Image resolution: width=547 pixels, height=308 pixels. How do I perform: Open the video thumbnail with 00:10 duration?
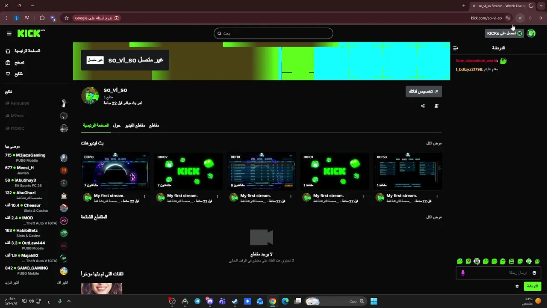point(262,171)
